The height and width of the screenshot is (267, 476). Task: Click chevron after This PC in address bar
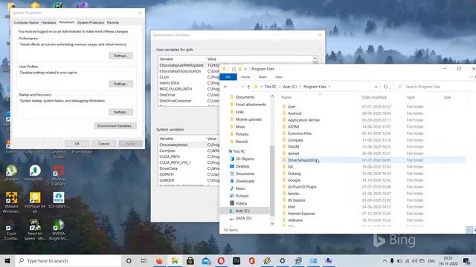[x=280, y=87]
